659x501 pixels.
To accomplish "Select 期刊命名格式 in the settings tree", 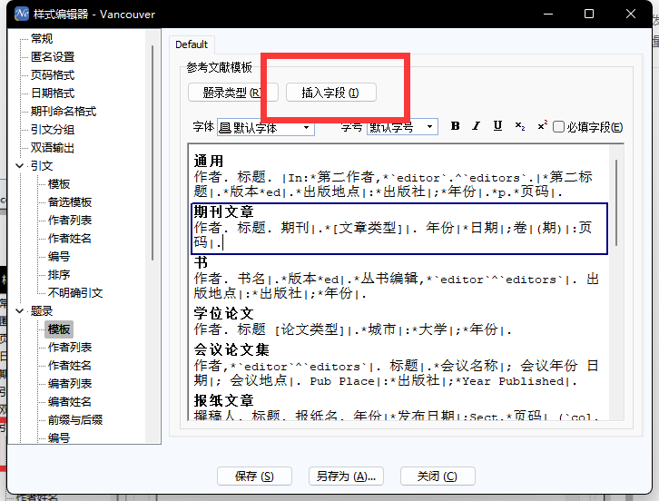I will (64, 111).
